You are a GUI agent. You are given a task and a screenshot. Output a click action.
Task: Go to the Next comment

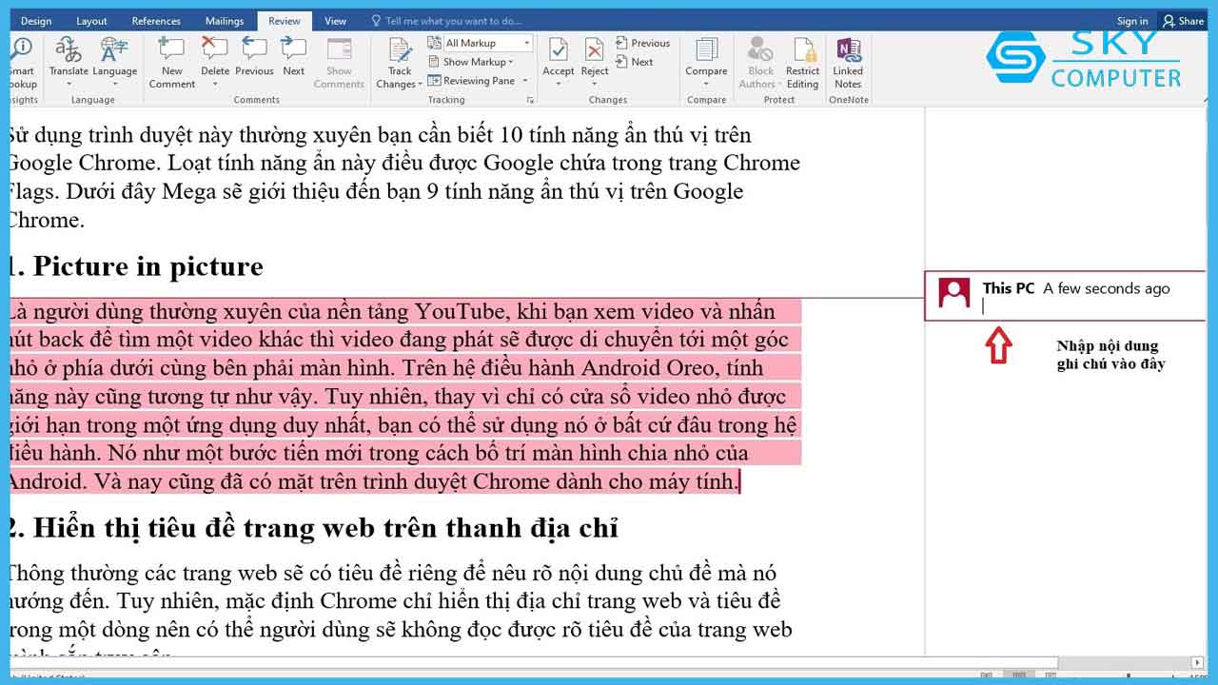pyautogui.click(x=294, y=57)
